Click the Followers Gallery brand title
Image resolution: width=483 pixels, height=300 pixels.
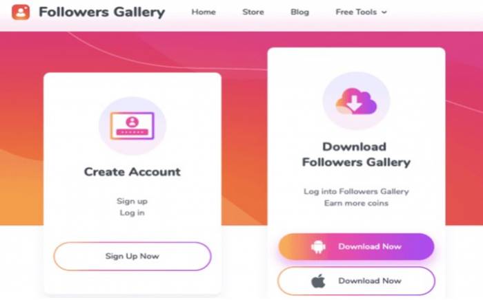click(x=101, y=12)
